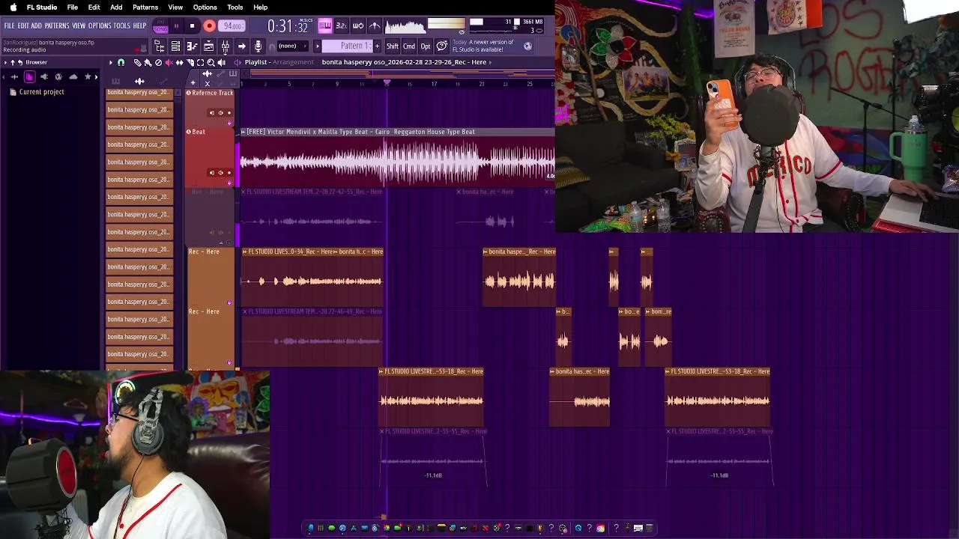Click the highlighted pink browser tab icon
The width and height of the screenshot is (959, 539).
click(29, 76)
